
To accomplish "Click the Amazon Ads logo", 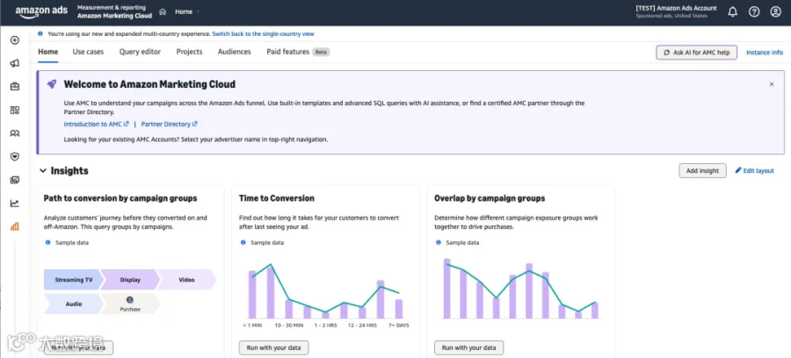I will pyautogui.click(x=41, y=11).
